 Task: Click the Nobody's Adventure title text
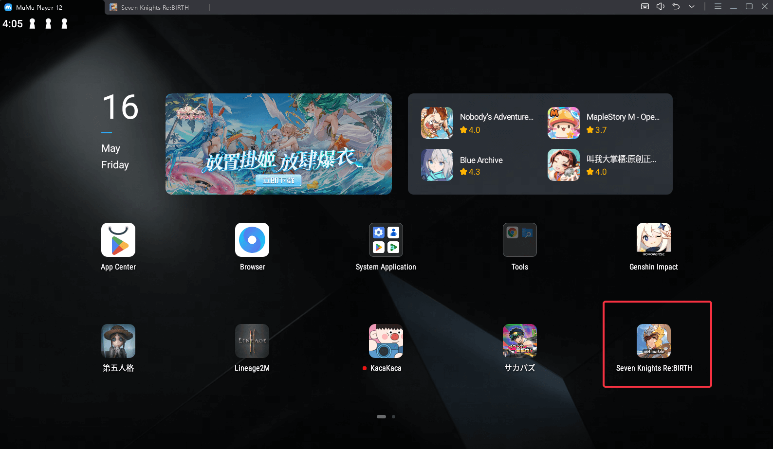point(497,117)
